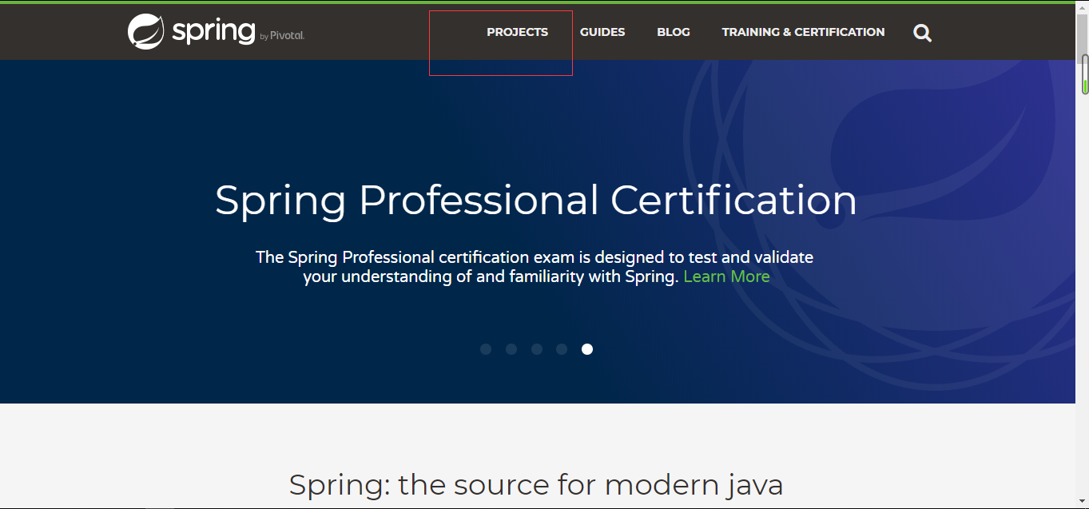Image resolution: width=1089 pixels, height=509 pixels.
Task: Open the search magnifier icon
Action: [x=923, y=33]
